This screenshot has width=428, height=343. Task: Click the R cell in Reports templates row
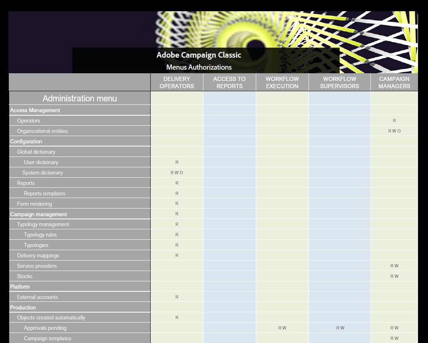pos(177,193)
